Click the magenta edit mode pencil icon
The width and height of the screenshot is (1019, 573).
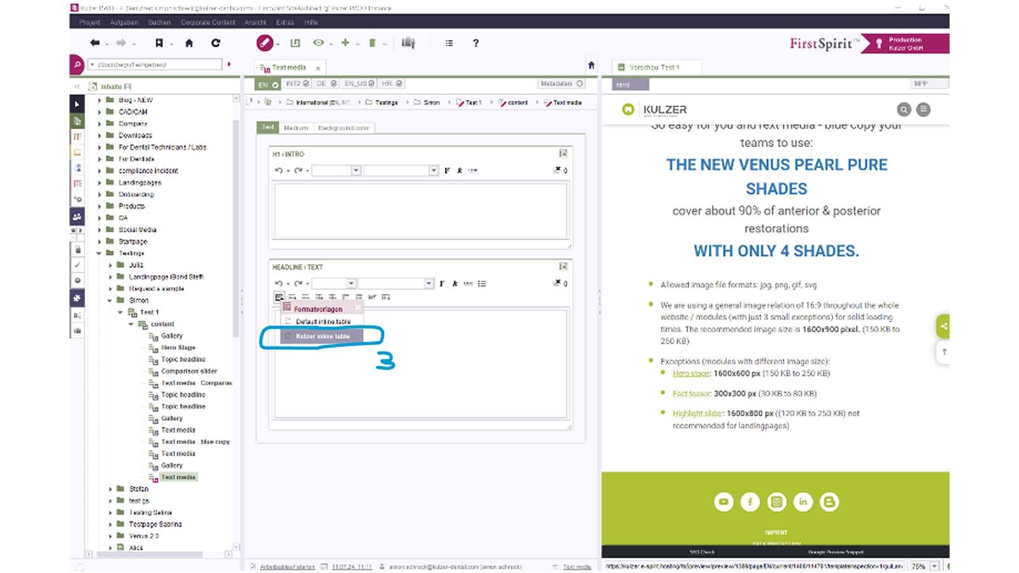pyautogui.click(x=264, y=43)
